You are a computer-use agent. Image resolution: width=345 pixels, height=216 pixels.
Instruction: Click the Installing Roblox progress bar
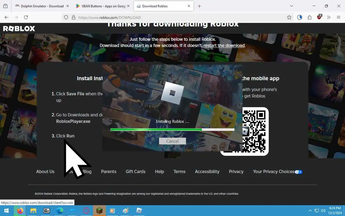172,130
